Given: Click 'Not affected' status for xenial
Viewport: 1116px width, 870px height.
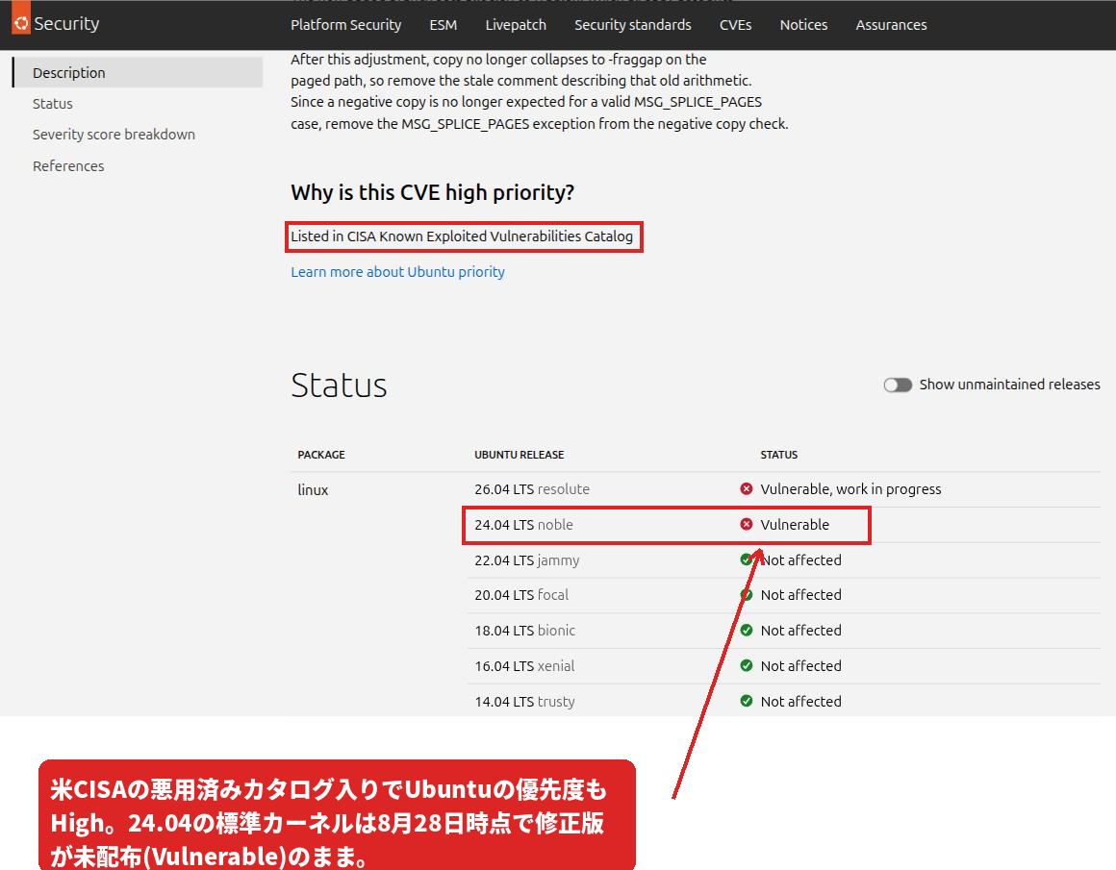Looking at the screenshot, I should (x=800, y=666).
